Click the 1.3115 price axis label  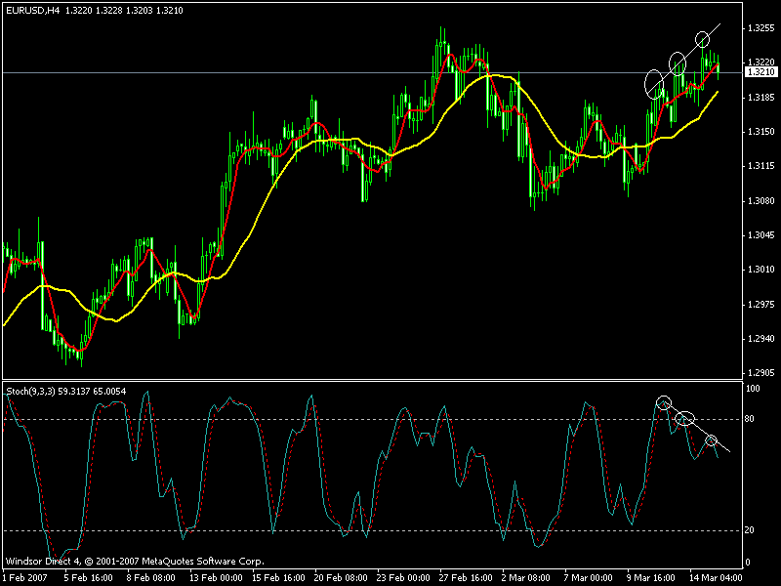point(760,167)
